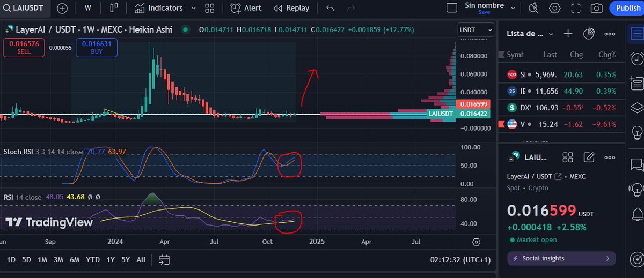
Task: Set date range to 5Y
Action: [126, 260]
